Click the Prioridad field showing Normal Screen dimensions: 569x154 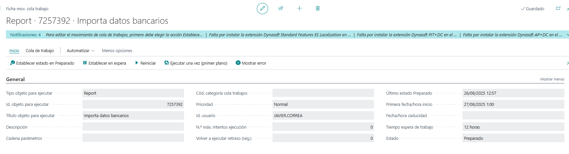(323, 105)
